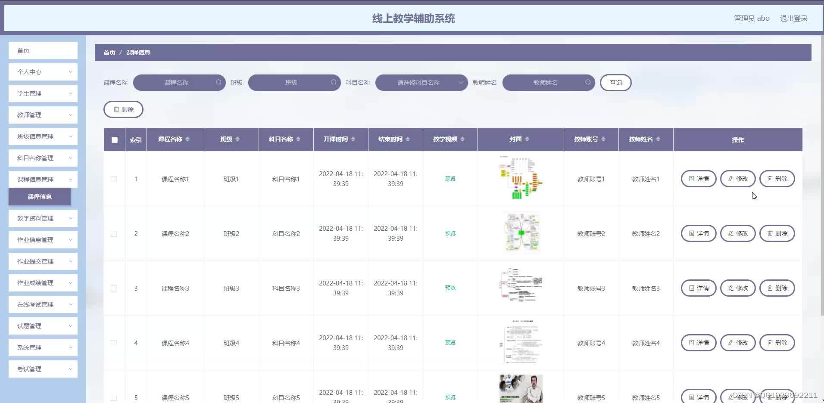
Task: Sort by 教师姓名 column arrows
Action: (x=658, y=139)
